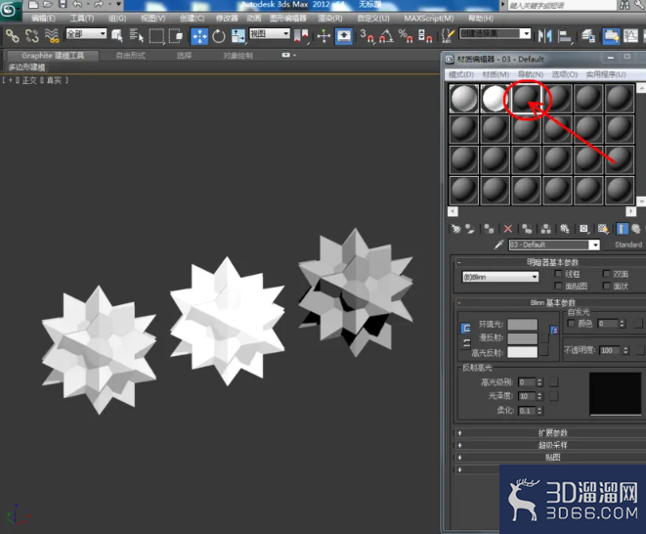Enable 自发光 颜色 checkbox
The image size is (646, 534).
click(x=571, y=323)
